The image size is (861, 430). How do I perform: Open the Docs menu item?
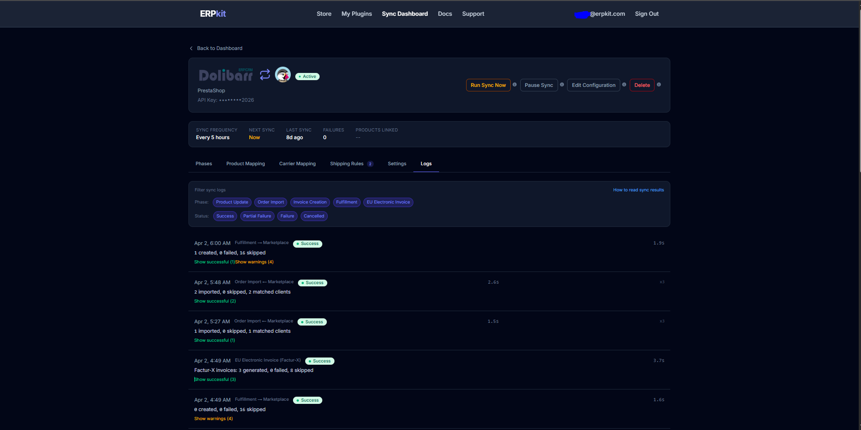(x=444, y=14)
